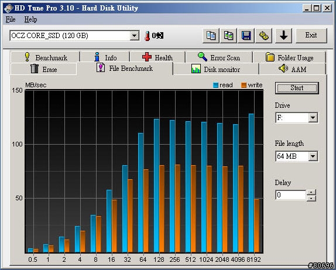Image resolution: width=336 pixels, height=270 pixels.
Task: Switch to the Benchmark tab
Action: click(45, 57)
